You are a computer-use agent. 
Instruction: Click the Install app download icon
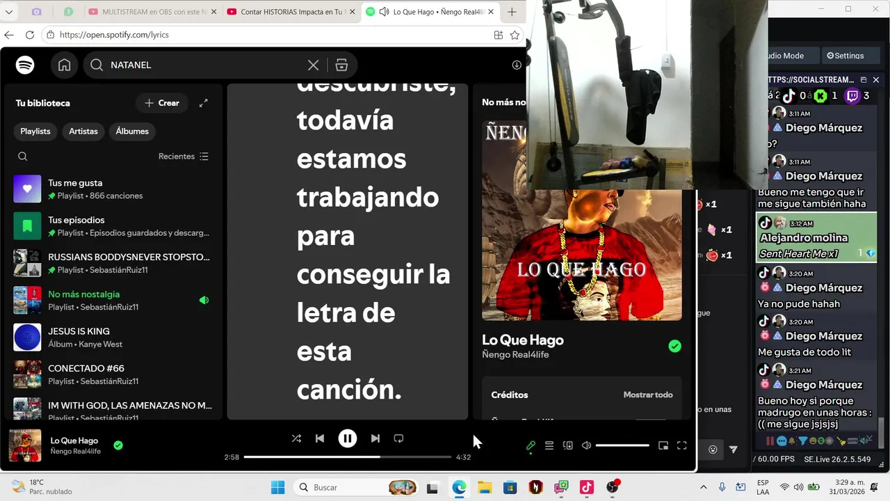coord(517,65)
